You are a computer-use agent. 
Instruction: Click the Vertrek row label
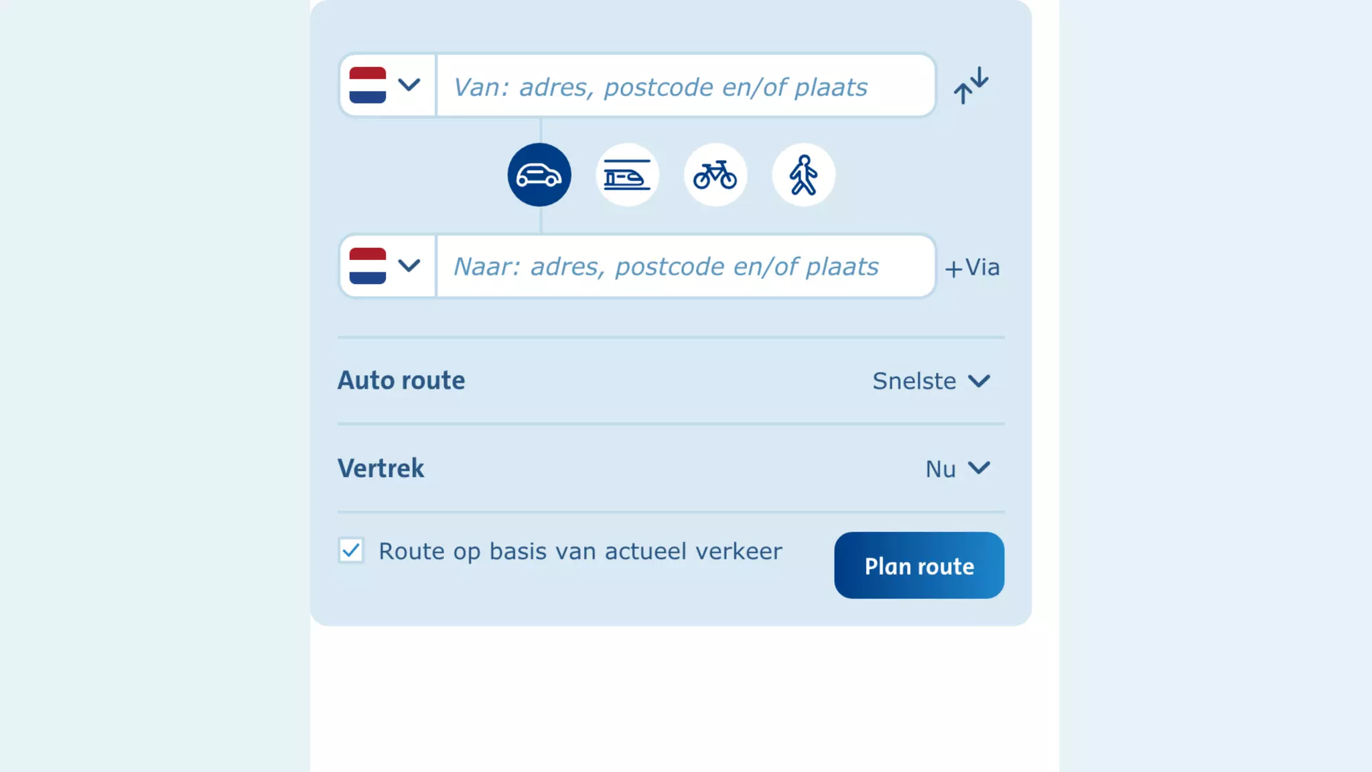(x=381, y=468)
